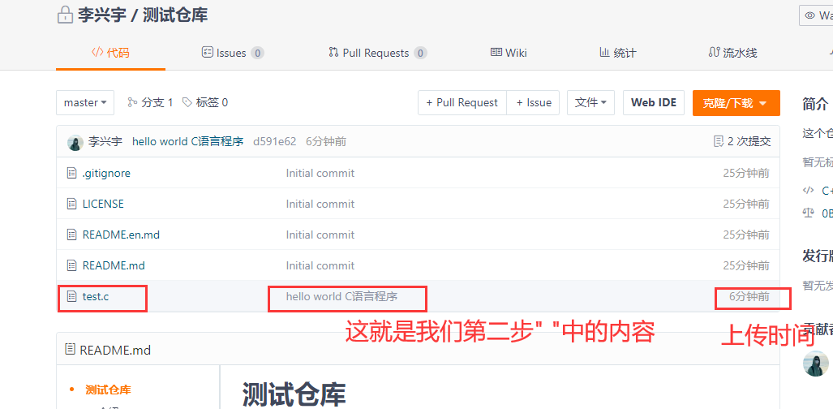Open the 克隆/下载 dropdown button
The height and width of the screenshot is (409, 833).
pyautogui.click(x=736, y=102)
